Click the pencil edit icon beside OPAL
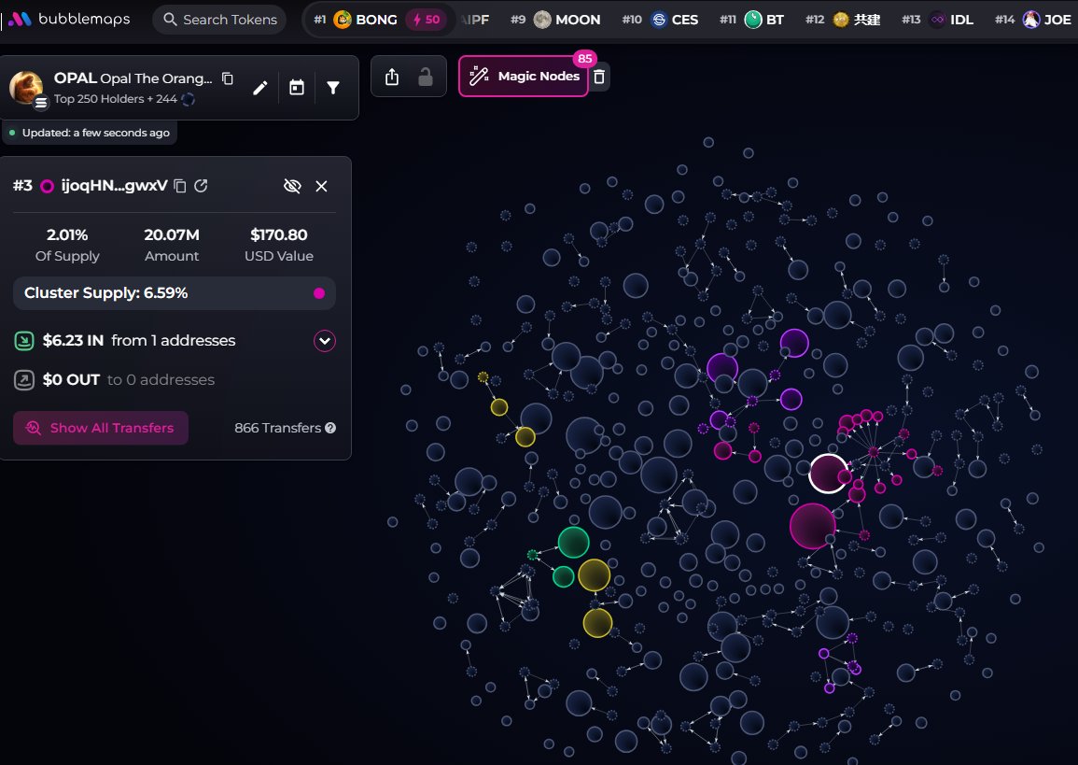1078x765 pixels. [x=260, y=88]
